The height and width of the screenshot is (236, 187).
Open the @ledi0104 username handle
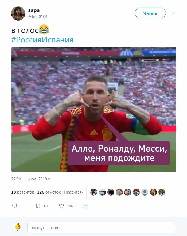(38, 17)
